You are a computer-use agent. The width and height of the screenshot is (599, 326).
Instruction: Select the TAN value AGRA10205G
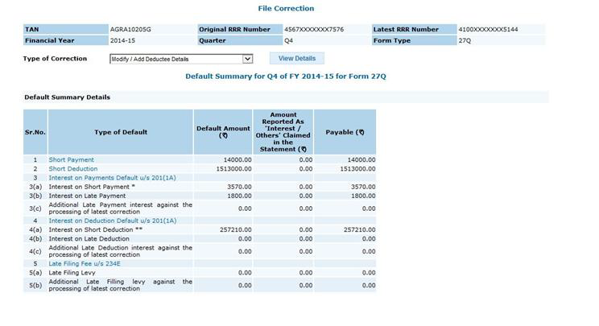tap(130, 30)
